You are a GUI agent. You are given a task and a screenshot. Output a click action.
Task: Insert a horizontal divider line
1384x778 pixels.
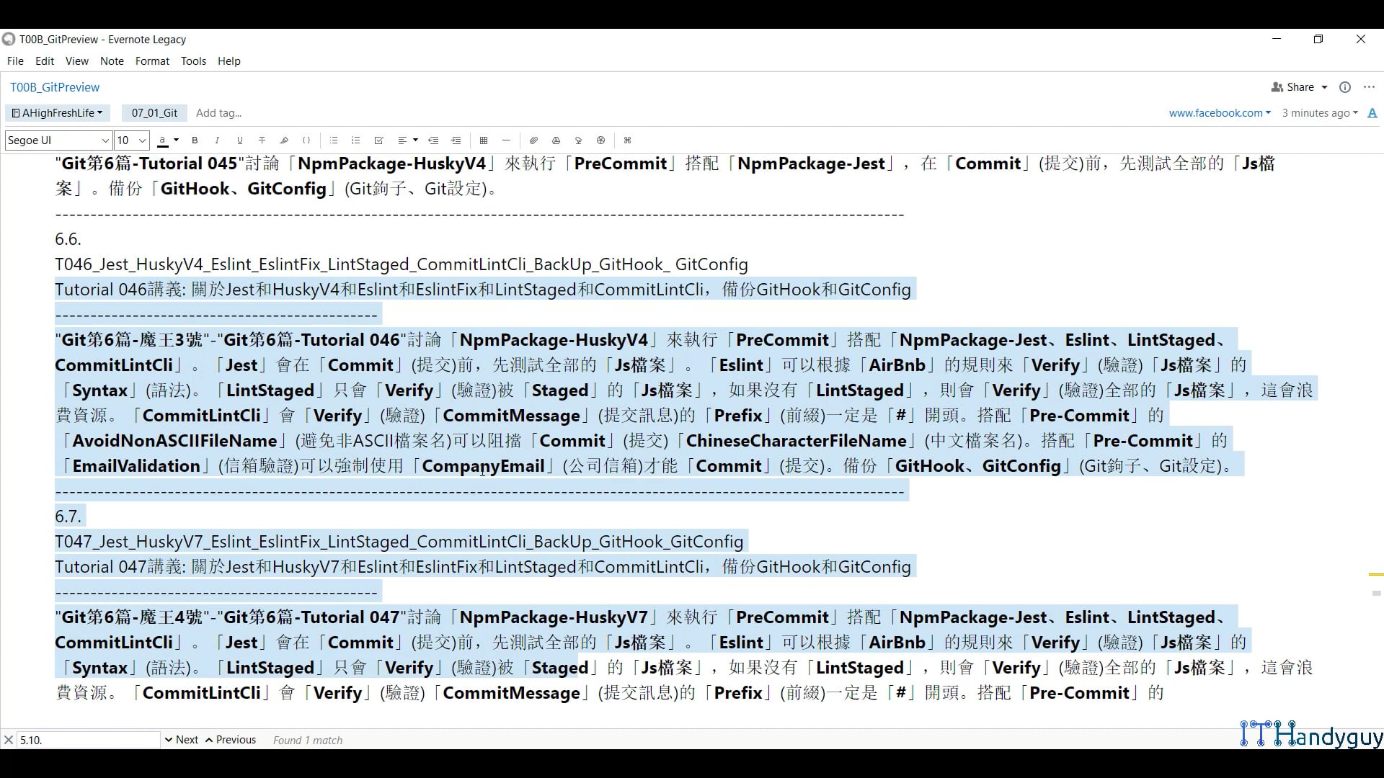point(506,140)
